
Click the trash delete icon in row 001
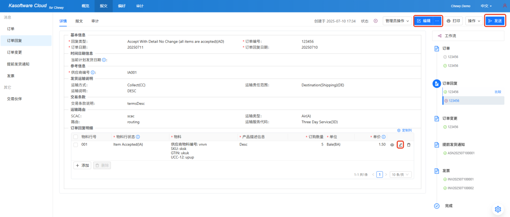(409, 145)
